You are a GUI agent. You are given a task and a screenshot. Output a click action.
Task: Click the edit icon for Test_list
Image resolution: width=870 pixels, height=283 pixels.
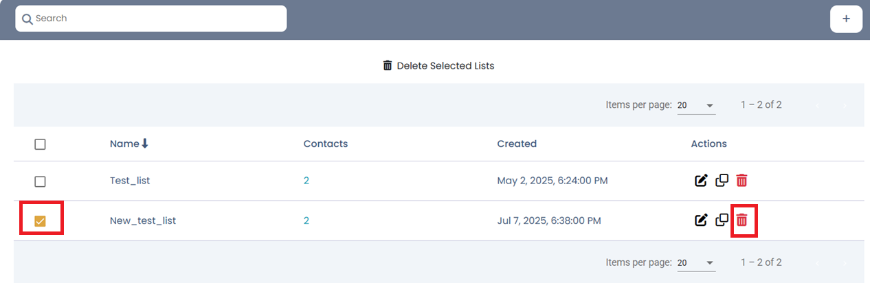coord(701,181)
